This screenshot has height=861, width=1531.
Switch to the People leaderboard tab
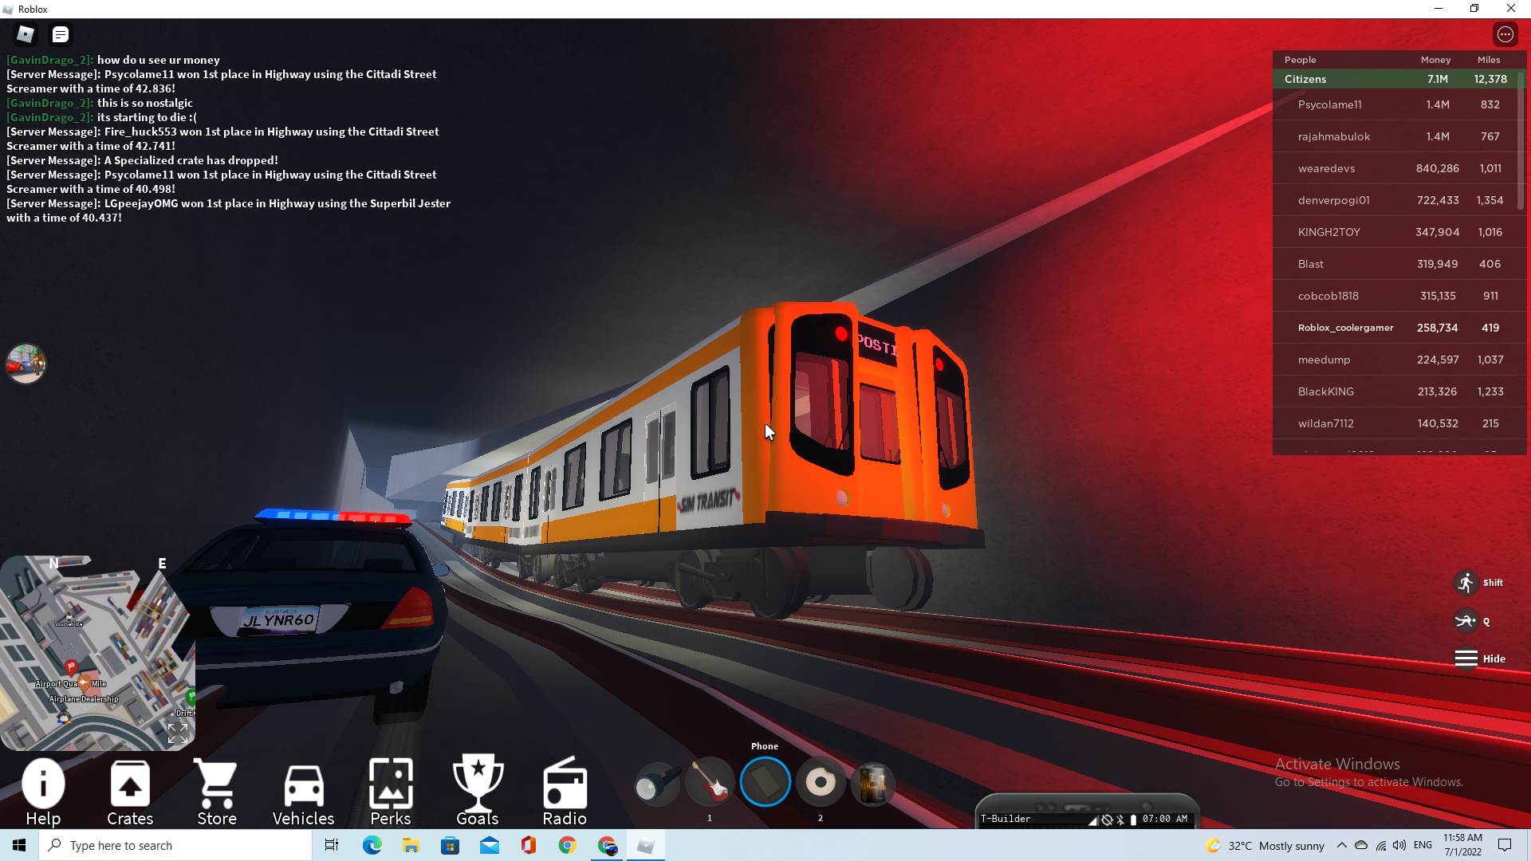point(1301,59)
